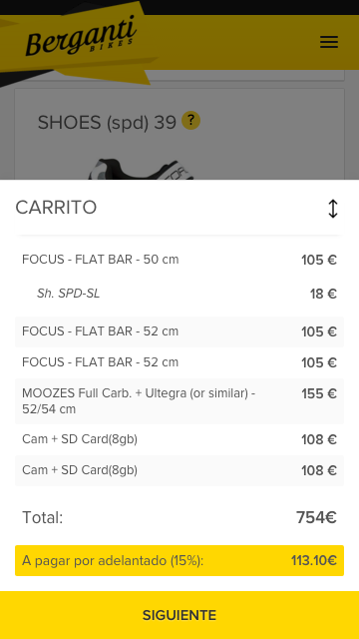Toggle the cart expand/collapse arrow

tap(333, 209)
